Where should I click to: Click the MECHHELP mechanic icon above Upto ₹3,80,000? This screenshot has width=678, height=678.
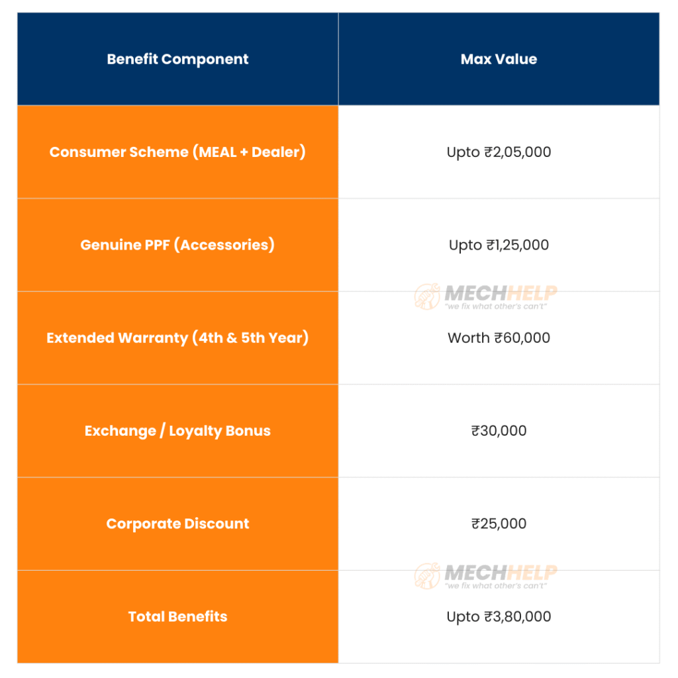426,576
